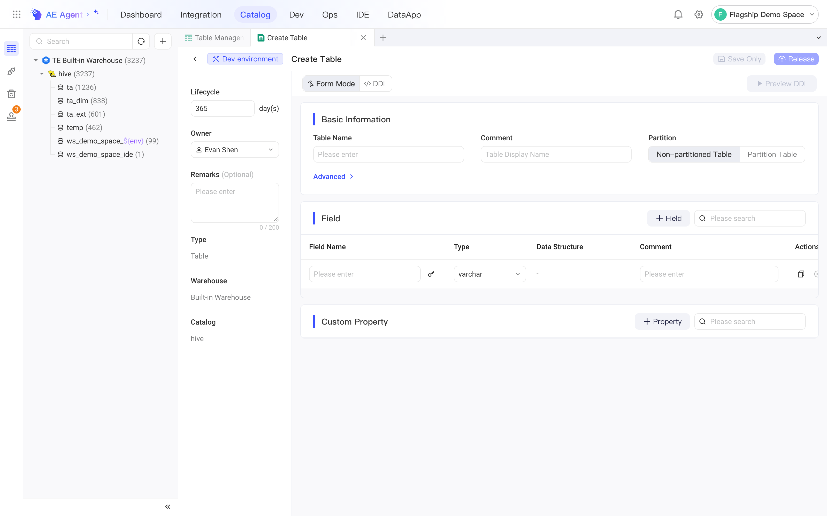Go back with the left arrow
The image size is (827, 516).
pyautogui.click(x=195, y=59)
